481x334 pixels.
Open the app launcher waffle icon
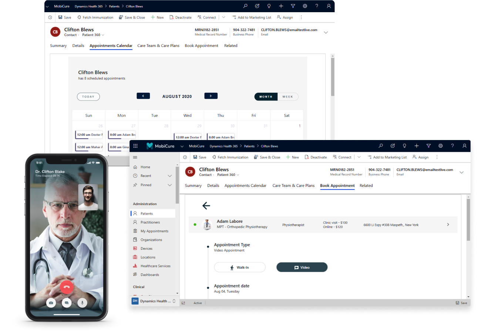pyautogui.click(x=135, y=146)
